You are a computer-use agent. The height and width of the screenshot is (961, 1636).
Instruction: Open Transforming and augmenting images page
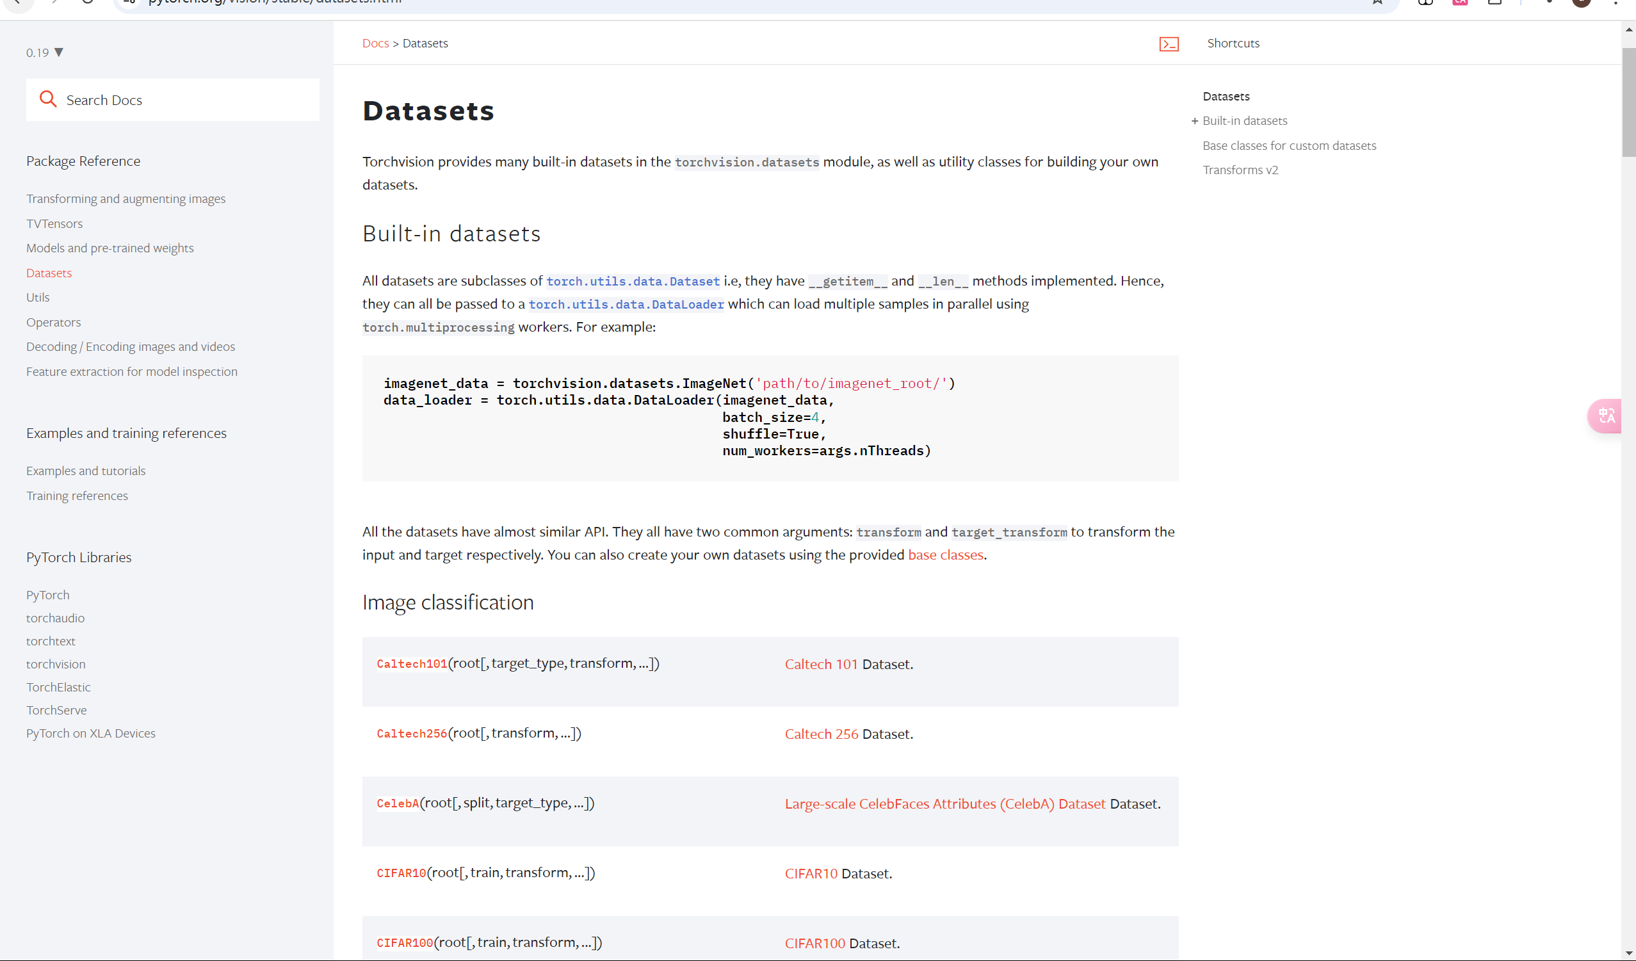click(x=126, y=198)
